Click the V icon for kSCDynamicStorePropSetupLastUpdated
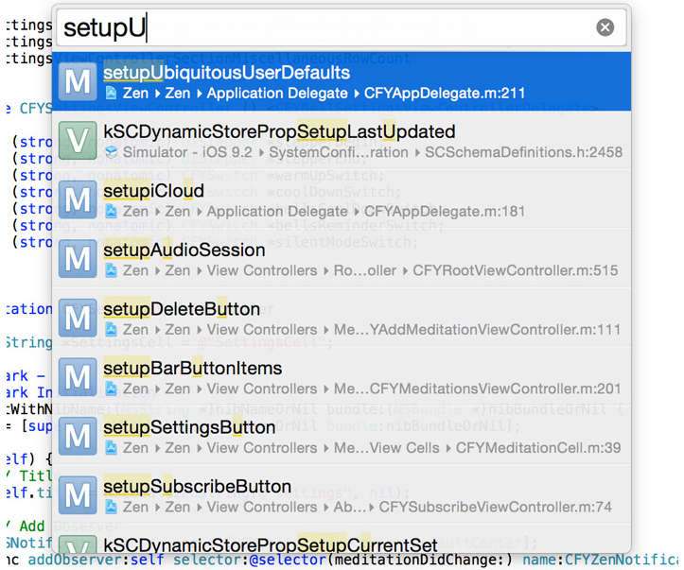This screenshot has height=570, width=684. pos(78,141)
